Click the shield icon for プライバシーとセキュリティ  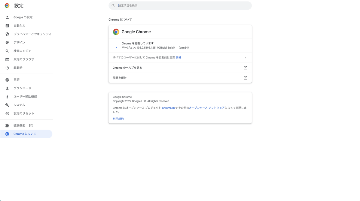(7, 34)
